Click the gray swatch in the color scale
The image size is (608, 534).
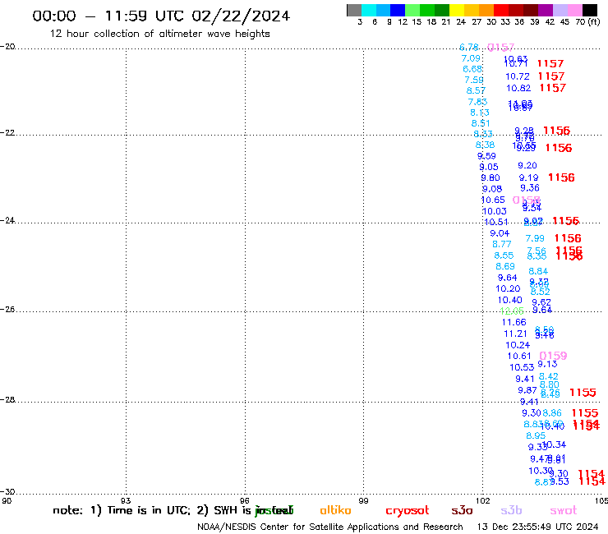point(354,10)
